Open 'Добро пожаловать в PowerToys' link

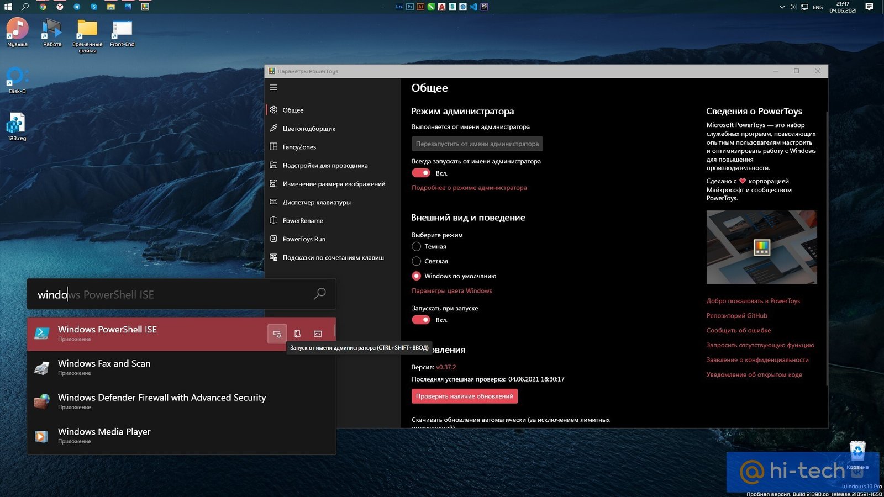(753, 301)
